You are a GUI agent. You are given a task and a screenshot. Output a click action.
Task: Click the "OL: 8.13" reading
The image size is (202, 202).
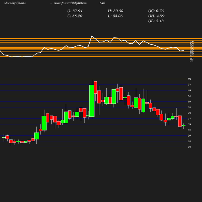[156, 21]
